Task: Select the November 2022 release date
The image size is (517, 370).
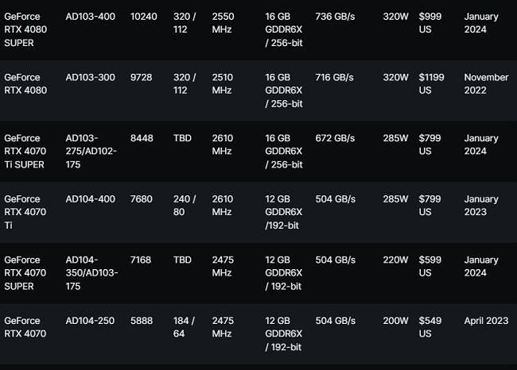Action: [486, 84]
